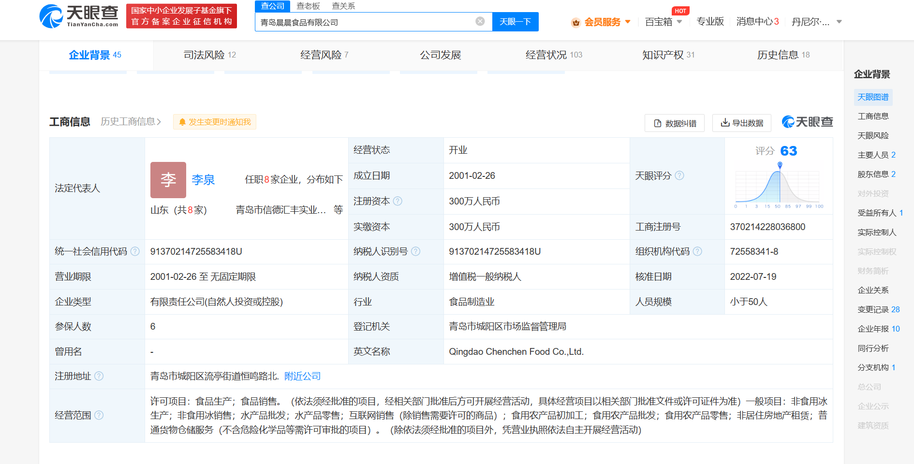Jump to 企业年报 in sidebar
This screenshot has width=914, height=464.
coord(878,329)
